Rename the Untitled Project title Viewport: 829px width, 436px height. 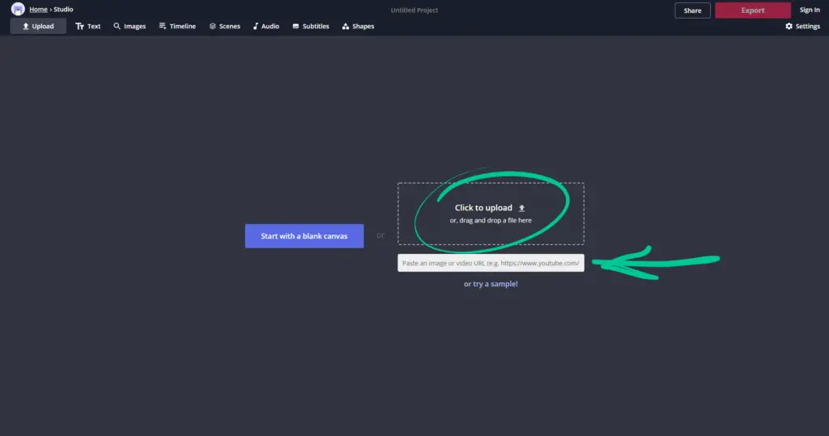pyautogui.click(x=414, y=10)
